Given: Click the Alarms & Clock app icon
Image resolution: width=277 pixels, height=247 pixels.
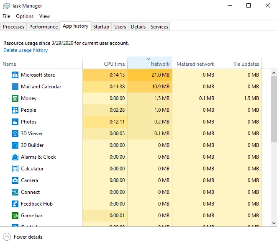Looking at the screenshot, I should pos(15,157).
